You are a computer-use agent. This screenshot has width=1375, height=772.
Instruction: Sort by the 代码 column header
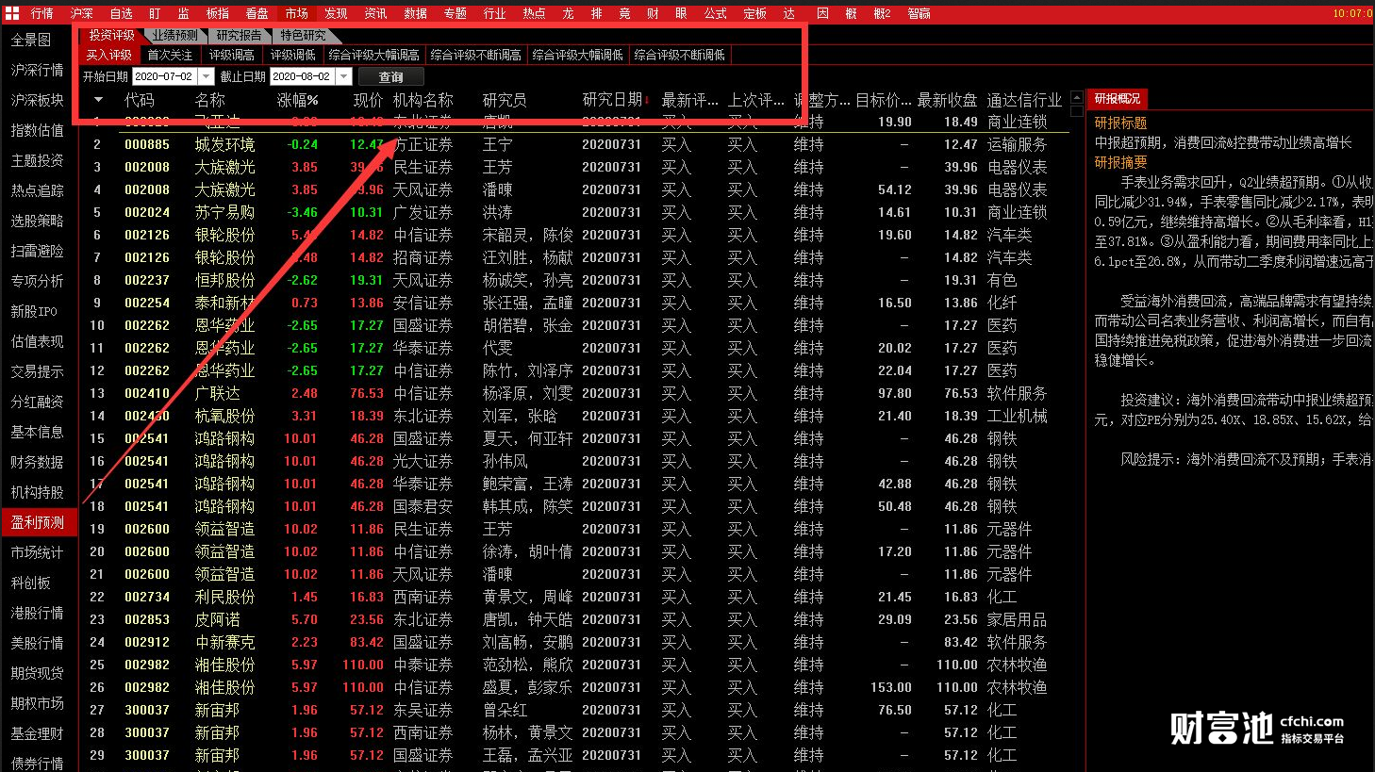[x=139, y=100]
